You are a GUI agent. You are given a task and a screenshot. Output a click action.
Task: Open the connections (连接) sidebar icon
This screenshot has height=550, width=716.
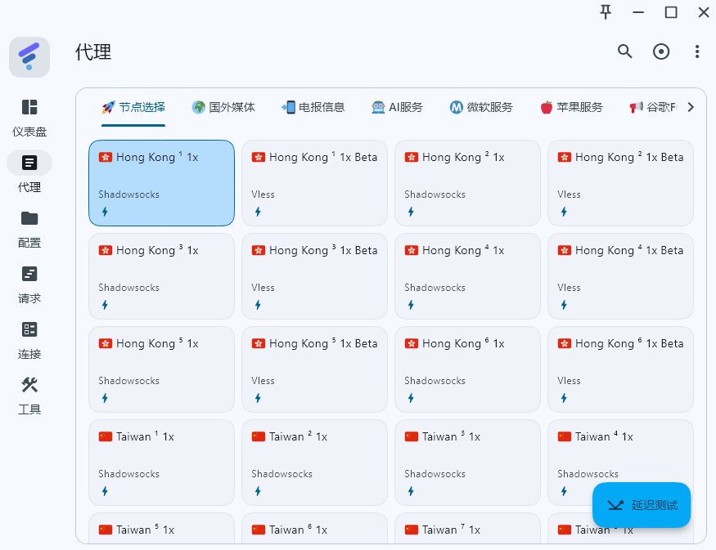pyautogui.click(x=29, y=329)
